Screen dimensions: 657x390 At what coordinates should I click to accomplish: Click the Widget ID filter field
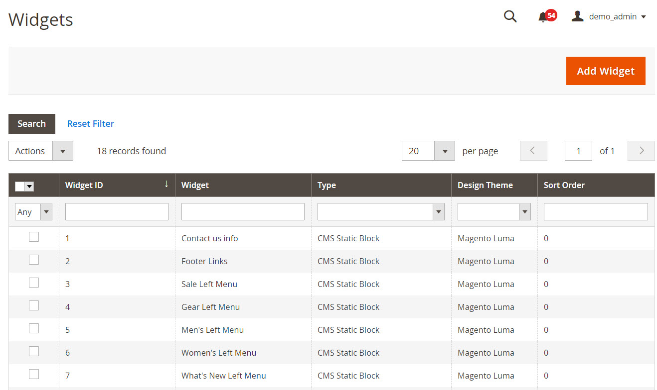[x=117, y=212]
